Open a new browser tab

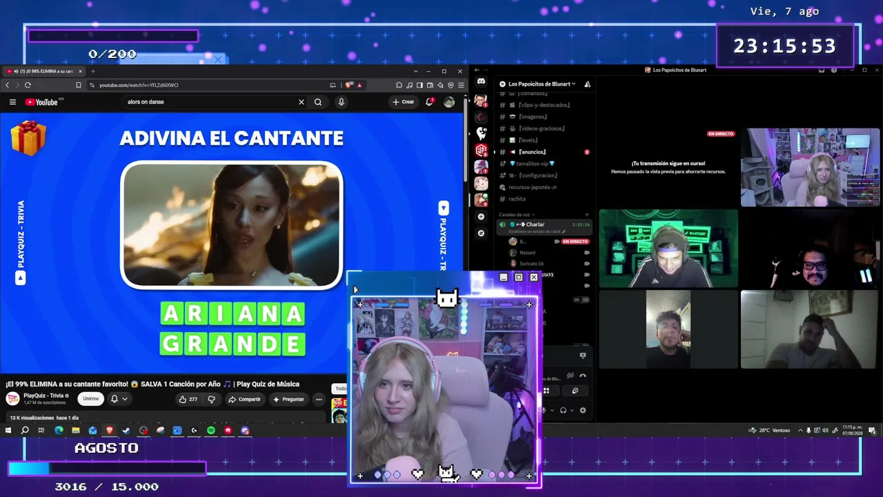[x=93, y=71]
